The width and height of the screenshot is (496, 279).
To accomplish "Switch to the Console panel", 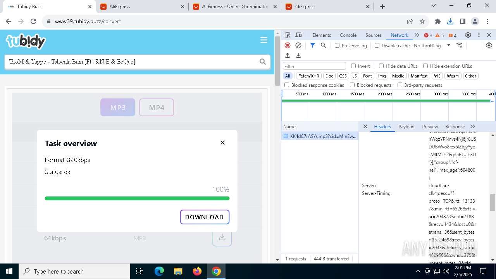I will pyautogui.click(x=348, y=35).
